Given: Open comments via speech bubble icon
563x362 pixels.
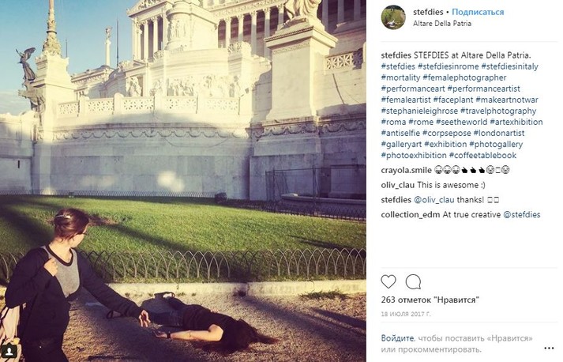Looking at the screenshot, I should click(x=413, y=282).
